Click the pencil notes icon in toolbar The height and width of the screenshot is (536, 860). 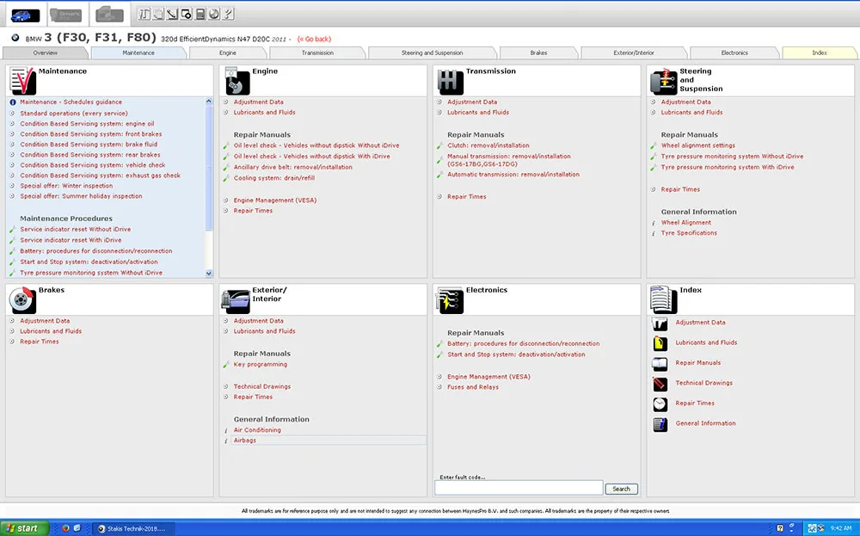coord(172,15)
